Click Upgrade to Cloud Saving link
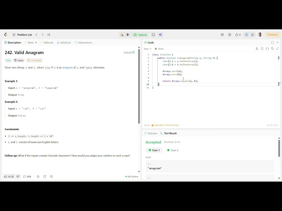Viewport: 282px width, 211px height. pyautogui.click(x=165, y=125)
